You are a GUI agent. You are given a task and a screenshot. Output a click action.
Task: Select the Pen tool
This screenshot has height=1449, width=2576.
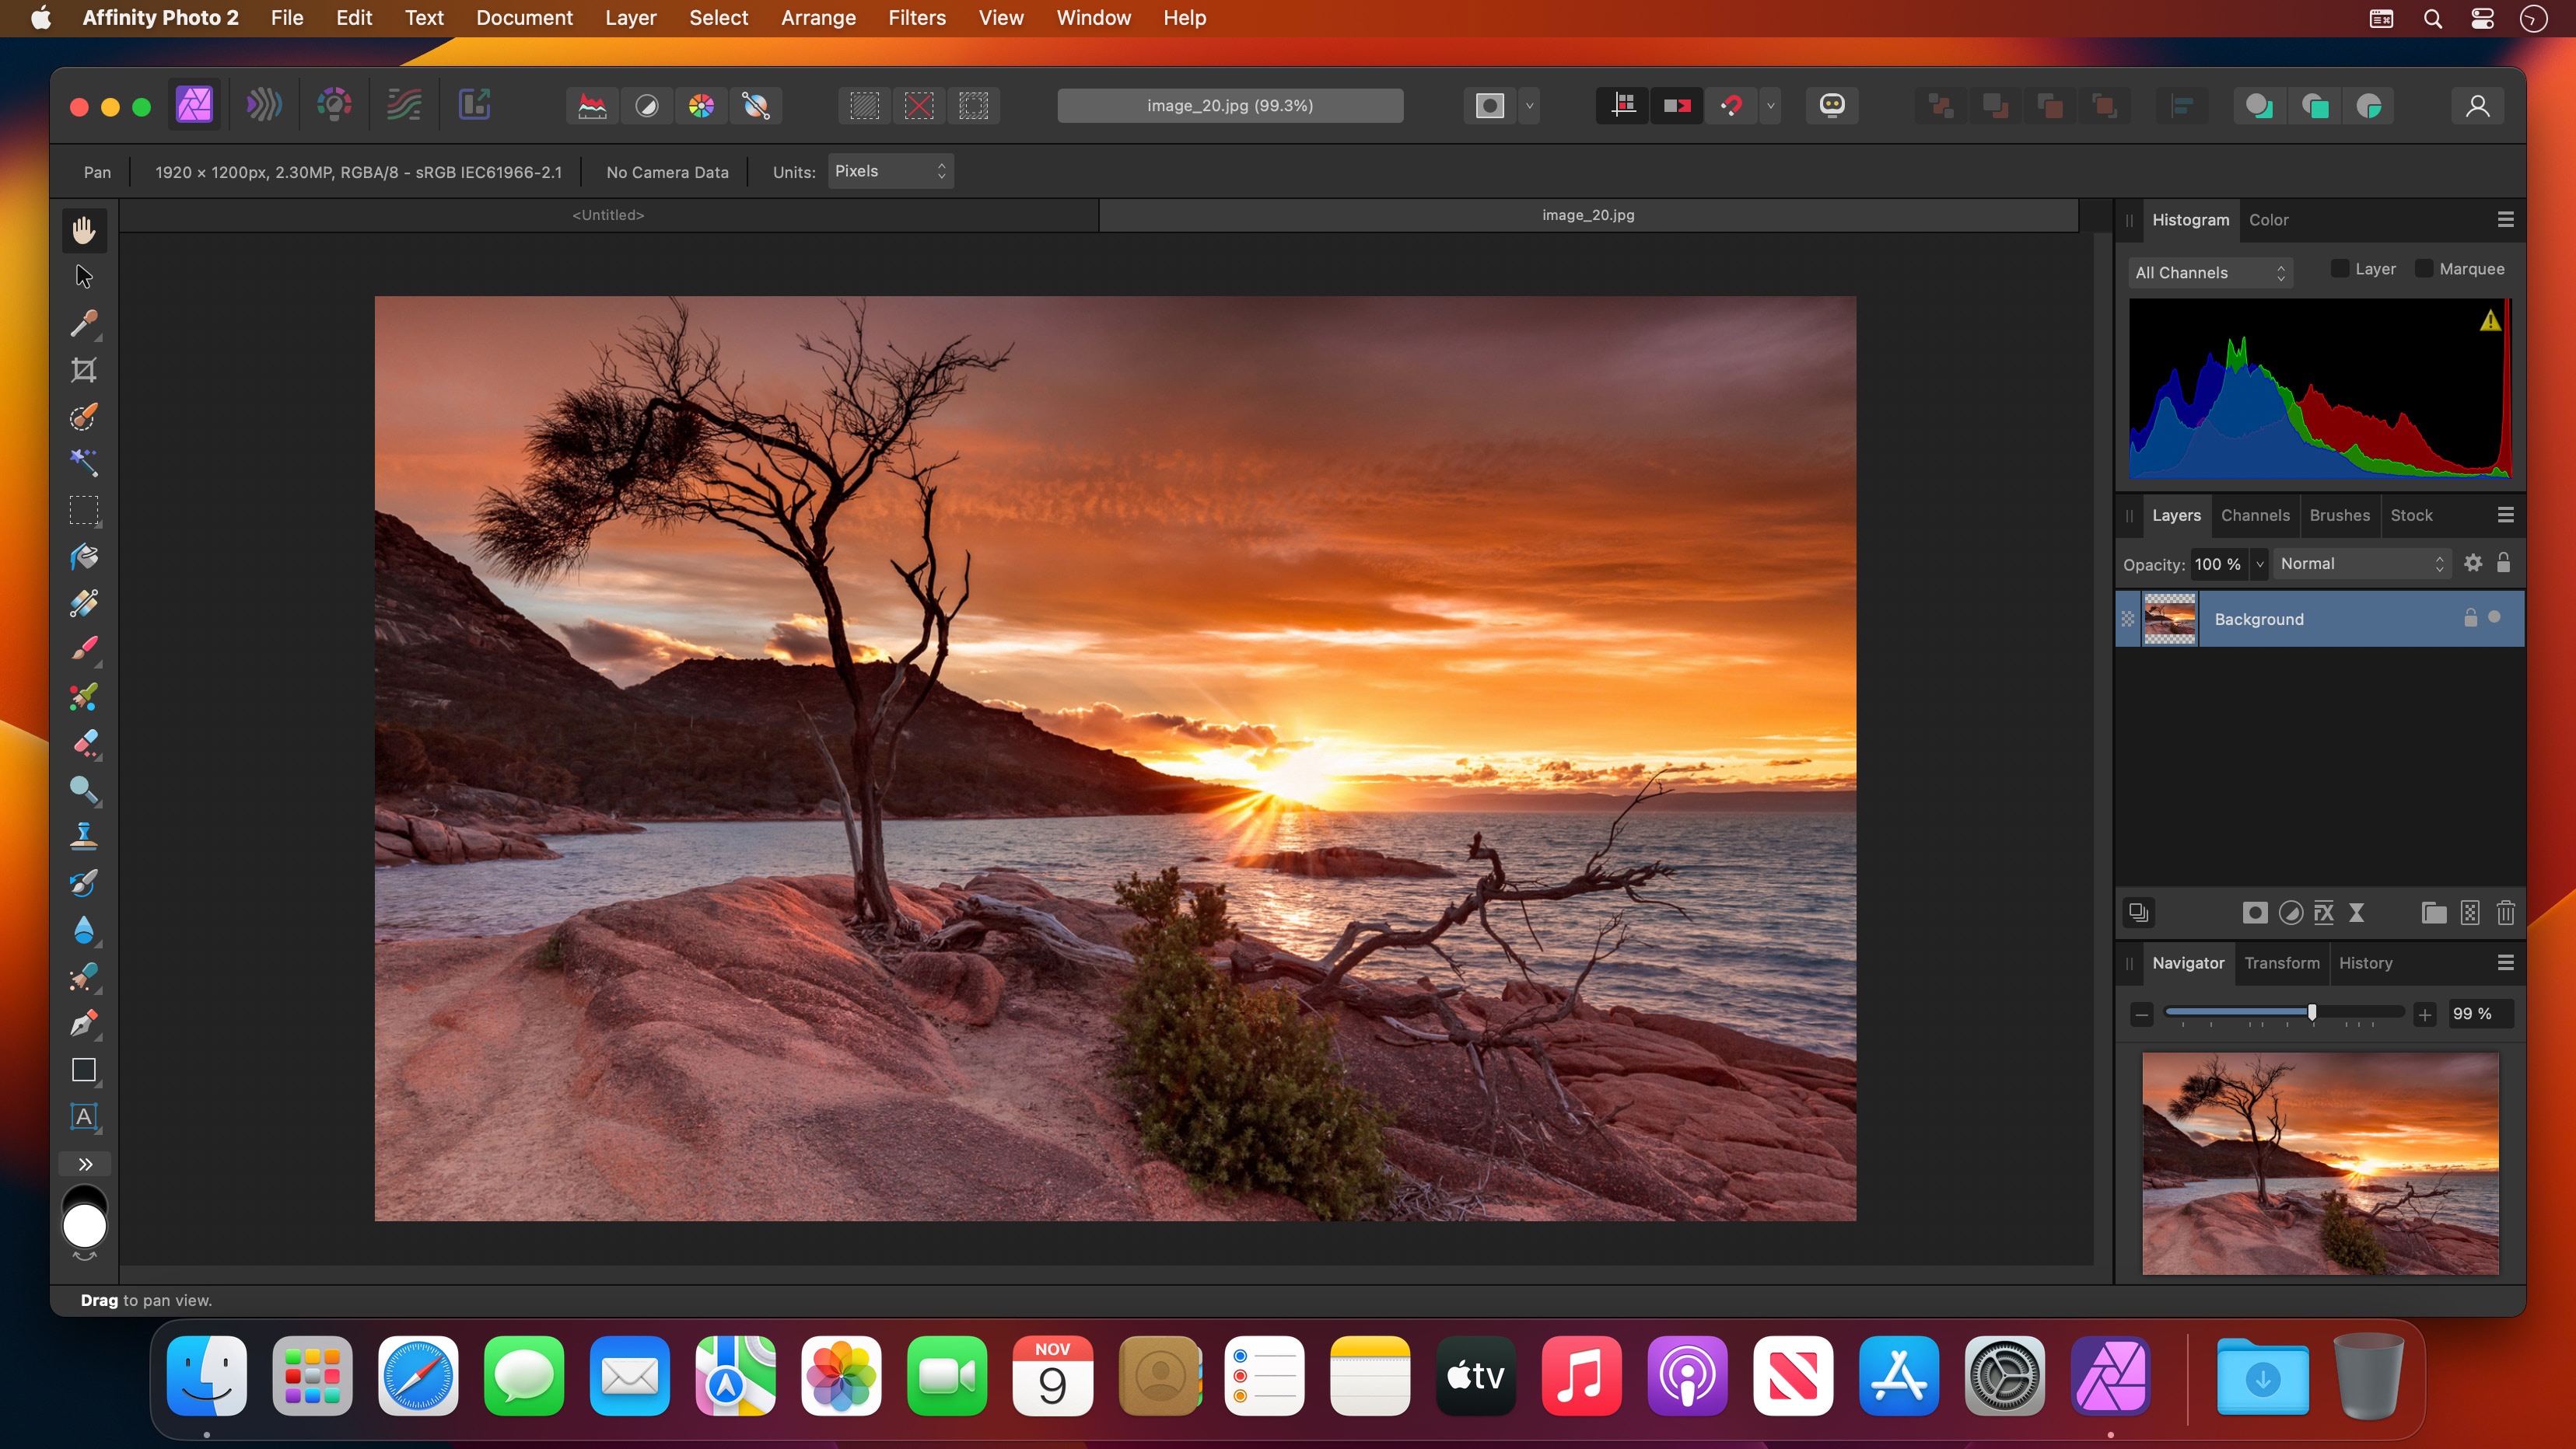[x=84, y=1023]
